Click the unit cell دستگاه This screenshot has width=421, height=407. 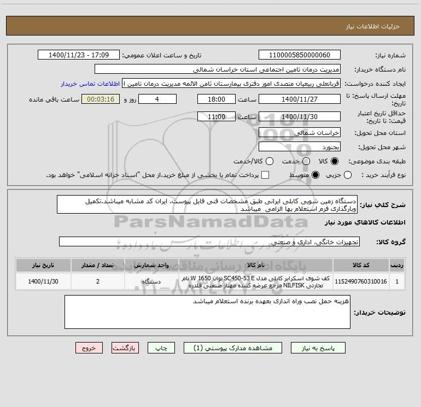pyautogui.click(x=151, y=281)
